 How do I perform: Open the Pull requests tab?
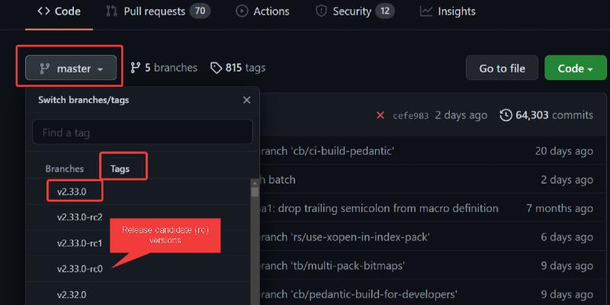click(x=157, y=11)
